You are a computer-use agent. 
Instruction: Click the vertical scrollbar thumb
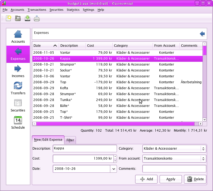(205, 51)
